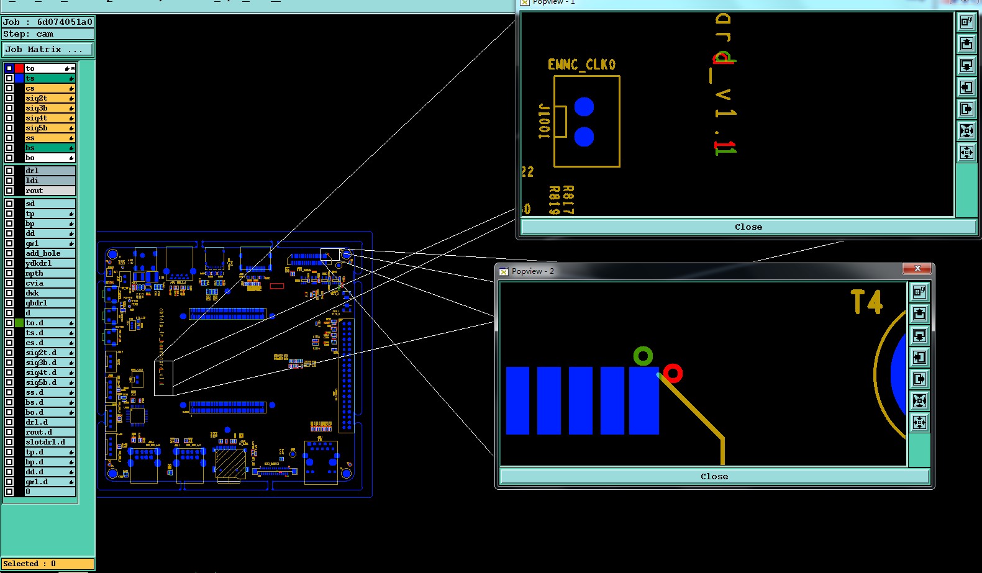The height and width of the screenshot is (573, 982).
Task: Click the feather icon on layer bo
Action: (71, 158)
